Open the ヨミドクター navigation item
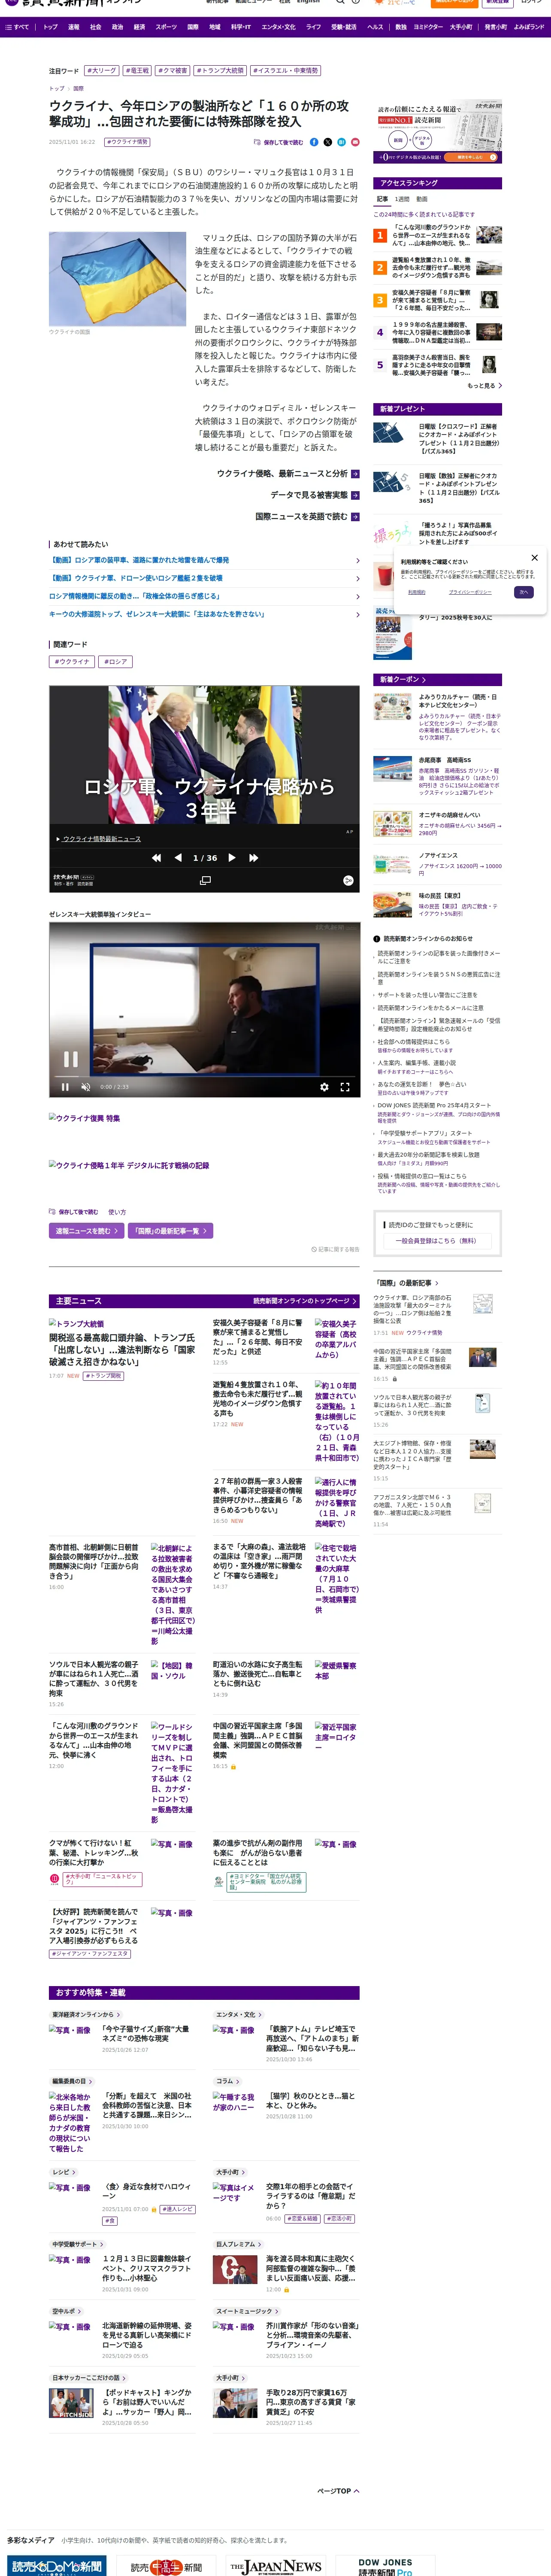Image resolution: width=551 pixels, height=2576 pixels. (427, 27)
